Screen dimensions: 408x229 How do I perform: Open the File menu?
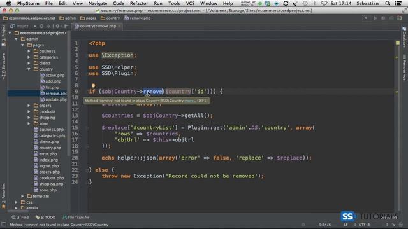tap(48, 3)
